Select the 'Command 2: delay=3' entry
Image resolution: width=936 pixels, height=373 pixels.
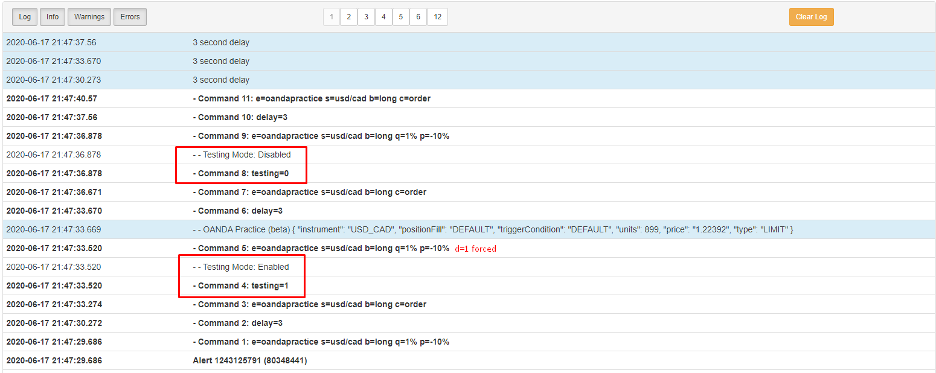238,323
